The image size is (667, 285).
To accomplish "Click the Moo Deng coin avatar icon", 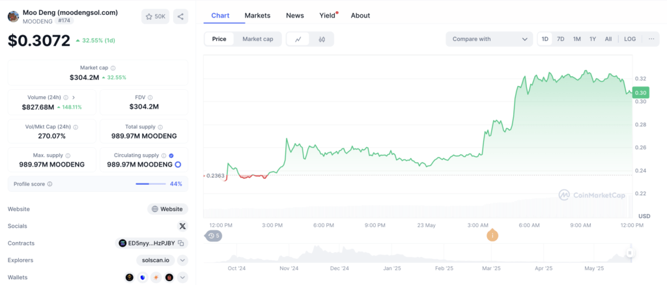I will pos(13,16).
